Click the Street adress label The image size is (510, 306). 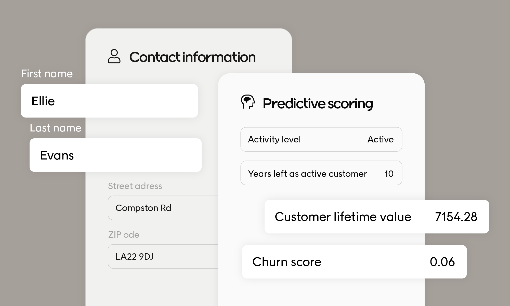click(x=135, y=186)
